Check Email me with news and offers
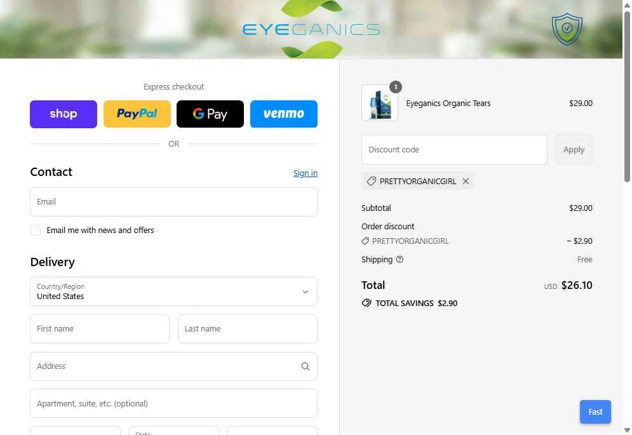The width and height of the screenshot is (632, 435). click(36, 230)
